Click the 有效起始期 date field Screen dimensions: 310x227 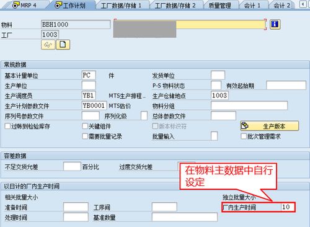286,85
